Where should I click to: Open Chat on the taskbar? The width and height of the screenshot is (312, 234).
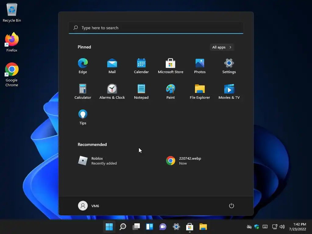(x=163, y=227)
